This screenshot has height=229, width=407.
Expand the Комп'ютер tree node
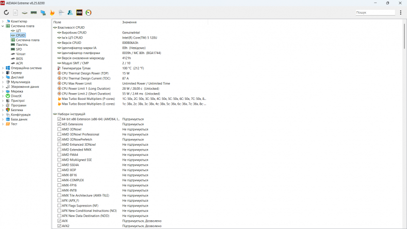pos(2,21)
